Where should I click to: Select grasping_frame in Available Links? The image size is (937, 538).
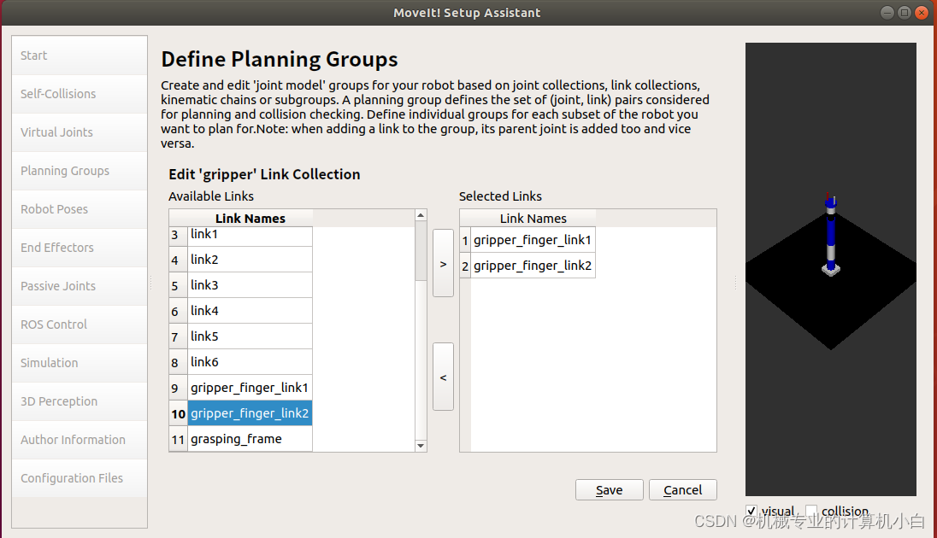coord(250,439)
